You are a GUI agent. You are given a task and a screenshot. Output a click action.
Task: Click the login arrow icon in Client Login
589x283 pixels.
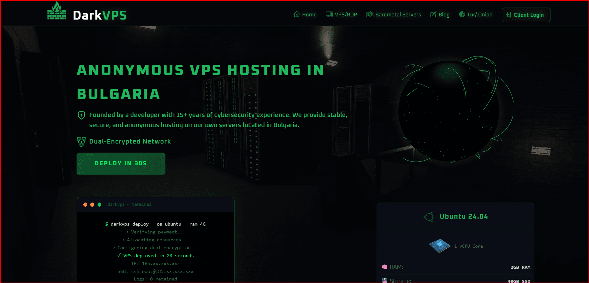coord(509,15)
